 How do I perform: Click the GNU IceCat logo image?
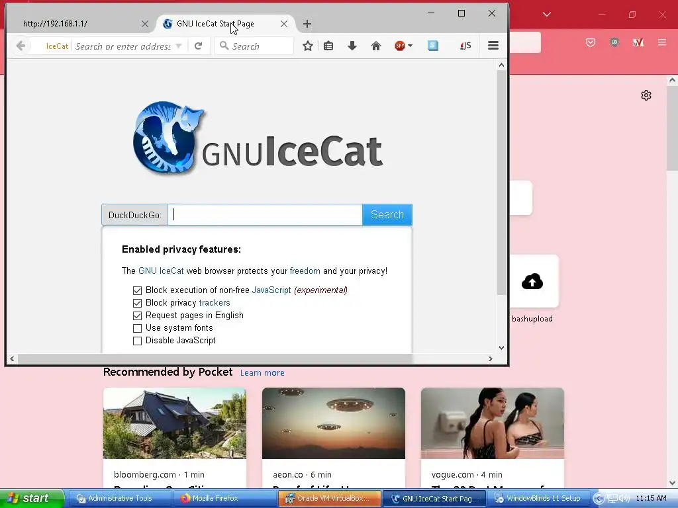258,138
